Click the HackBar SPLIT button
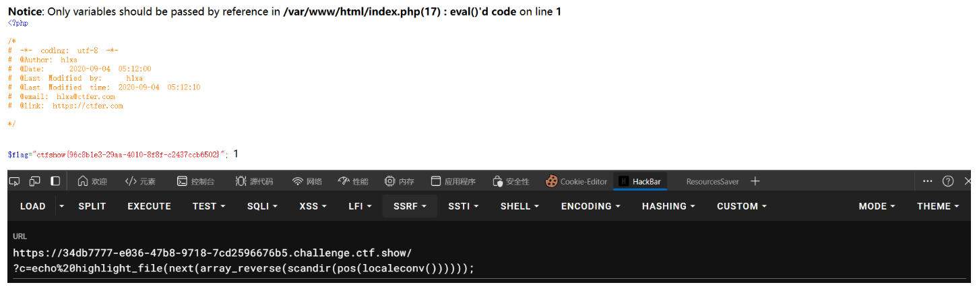 [x=92, y=206]
